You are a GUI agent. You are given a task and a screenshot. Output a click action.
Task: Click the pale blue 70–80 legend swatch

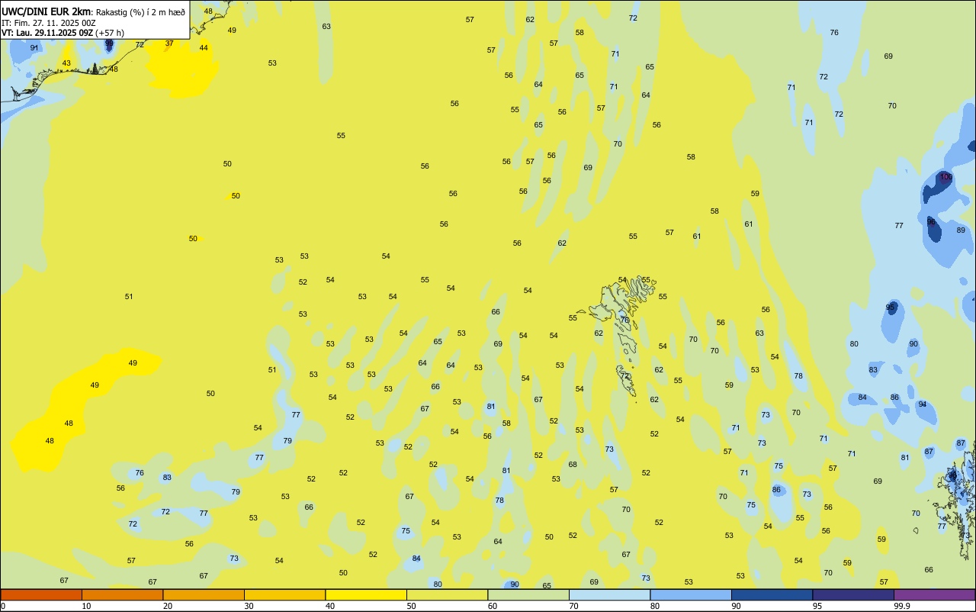[x=609, y=594]
